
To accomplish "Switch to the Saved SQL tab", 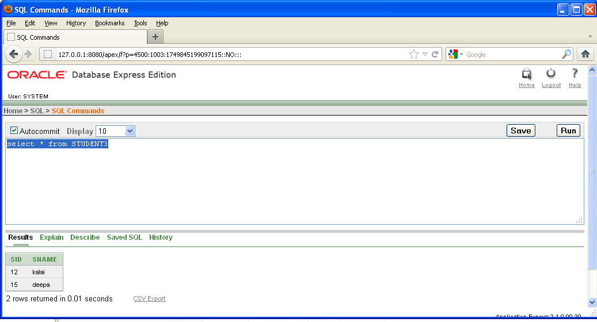I will tap(124, 237).
